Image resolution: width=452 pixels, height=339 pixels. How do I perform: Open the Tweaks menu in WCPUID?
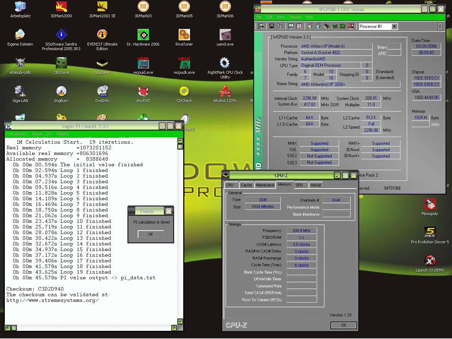[295, 17]
